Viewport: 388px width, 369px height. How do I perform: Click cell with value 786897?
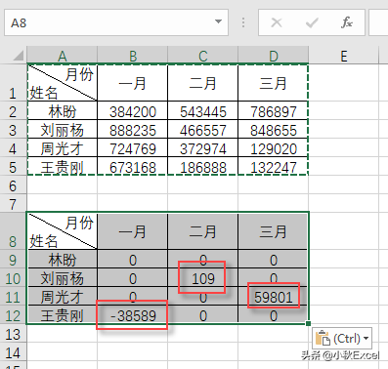[274, 110]
